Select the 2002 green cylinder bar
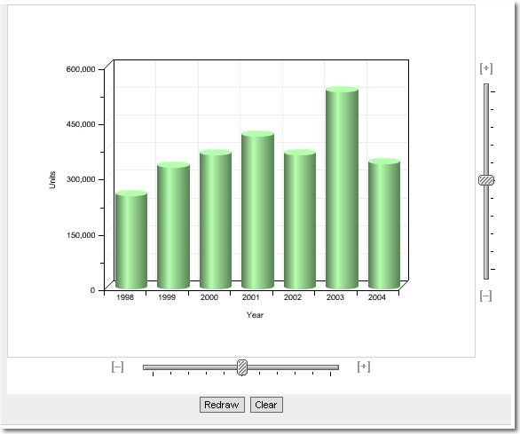The height and width of the screenshot is (434, 520). pyautogui.click(x=300, y=219)
